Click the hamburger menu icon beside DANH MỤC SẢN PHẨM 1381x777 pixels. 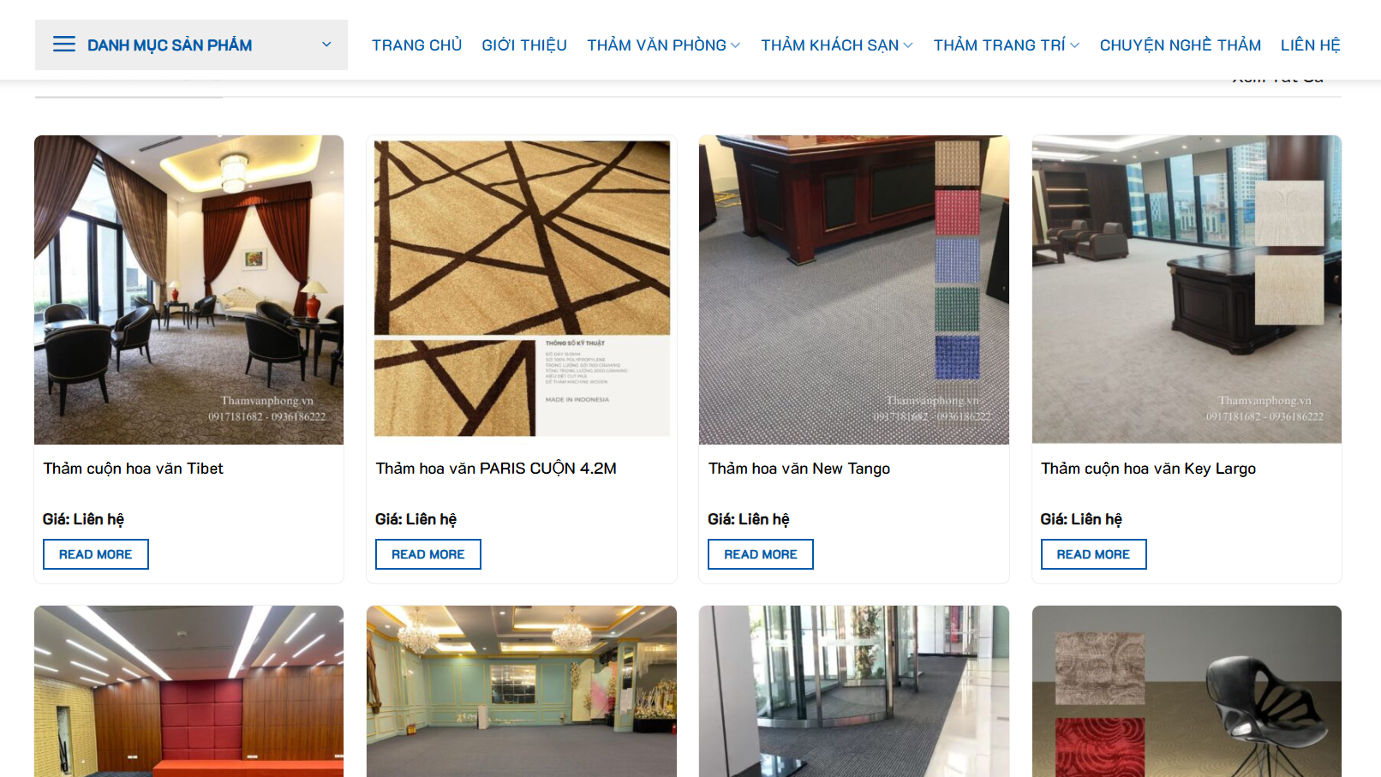tap(64, 45)
